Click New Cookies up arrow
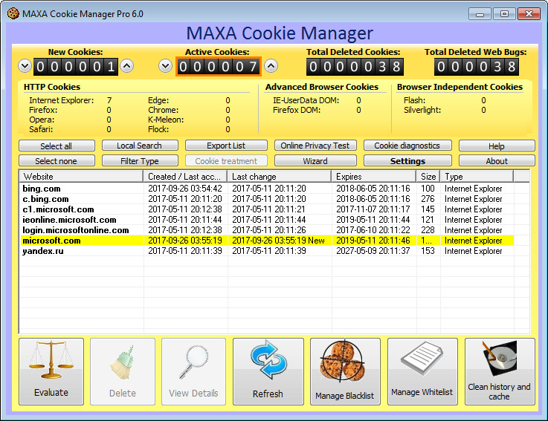 (x=127, y=65)
